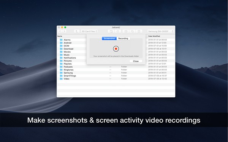Select the SmartThings folder row
Image resolution: width=228 pixels, height=142 pixels.
click(116, 76)
